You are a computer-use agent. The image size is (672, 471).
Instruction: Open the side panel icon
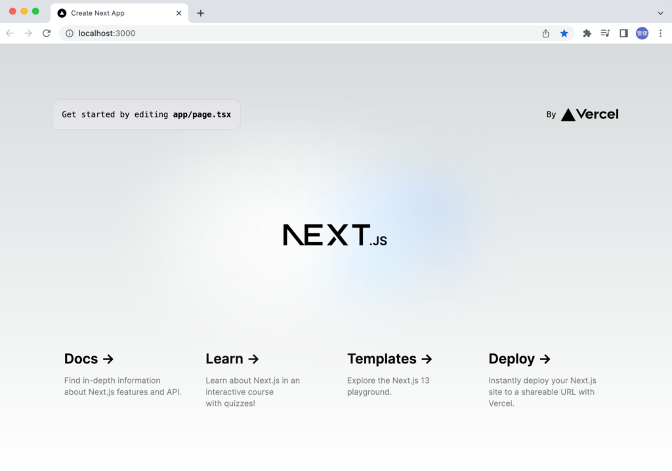coord(623,33)
